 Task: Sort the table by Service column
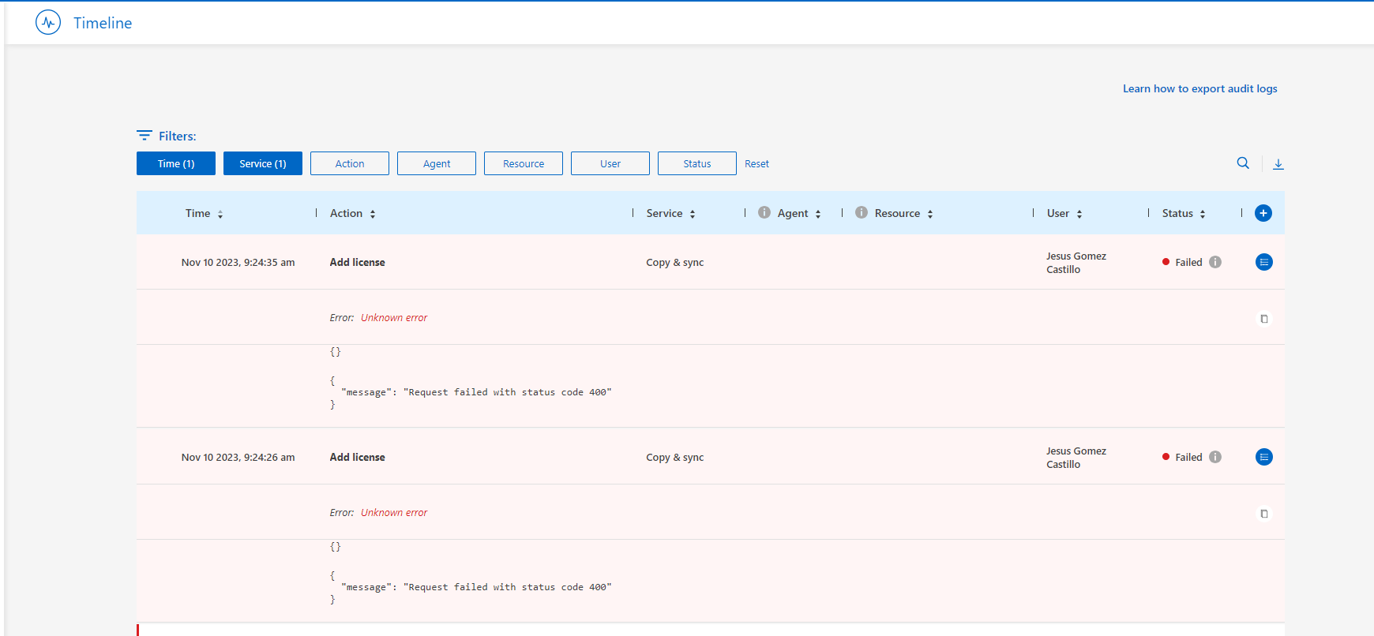[x=693, y=214]
